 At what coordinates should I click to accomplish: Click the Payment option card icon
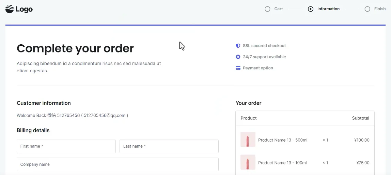pos(238,68)
